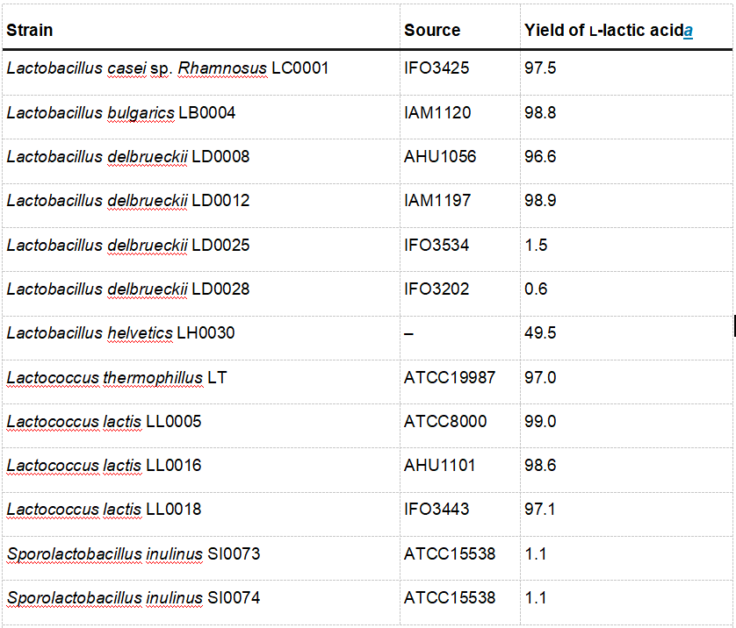Viewport: 736px width, 628px height.
Task: Click the Sporolactobacillus inulinus SI0073 cell
Action: (x=133, y=554)
